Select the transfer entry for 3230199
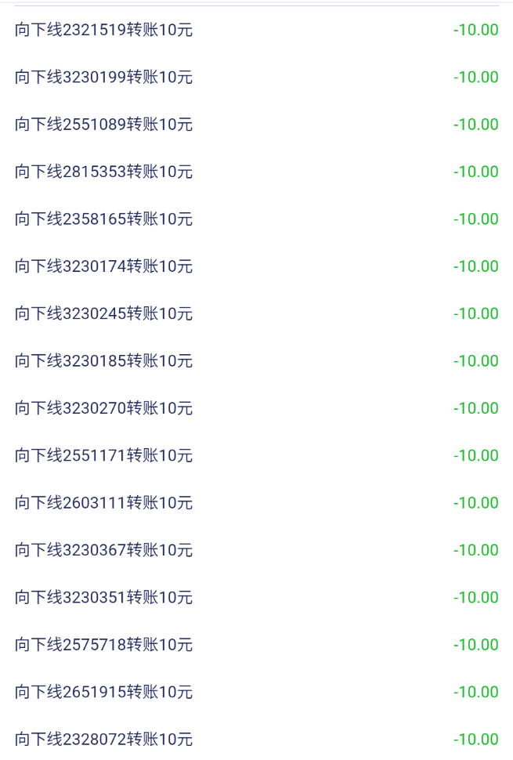513x760 pixels. click(103, 78)
